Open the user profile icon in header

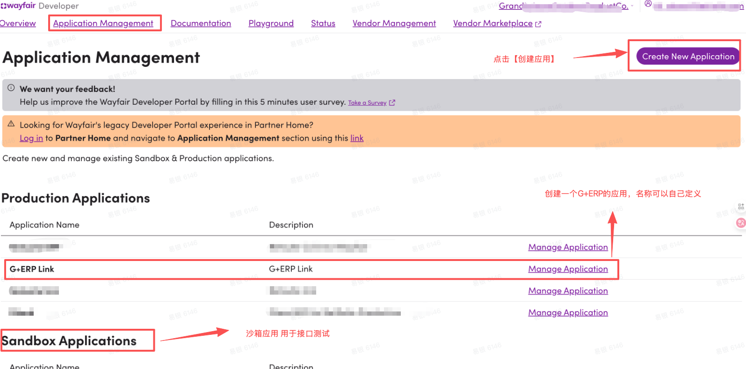tap(648, 4)
